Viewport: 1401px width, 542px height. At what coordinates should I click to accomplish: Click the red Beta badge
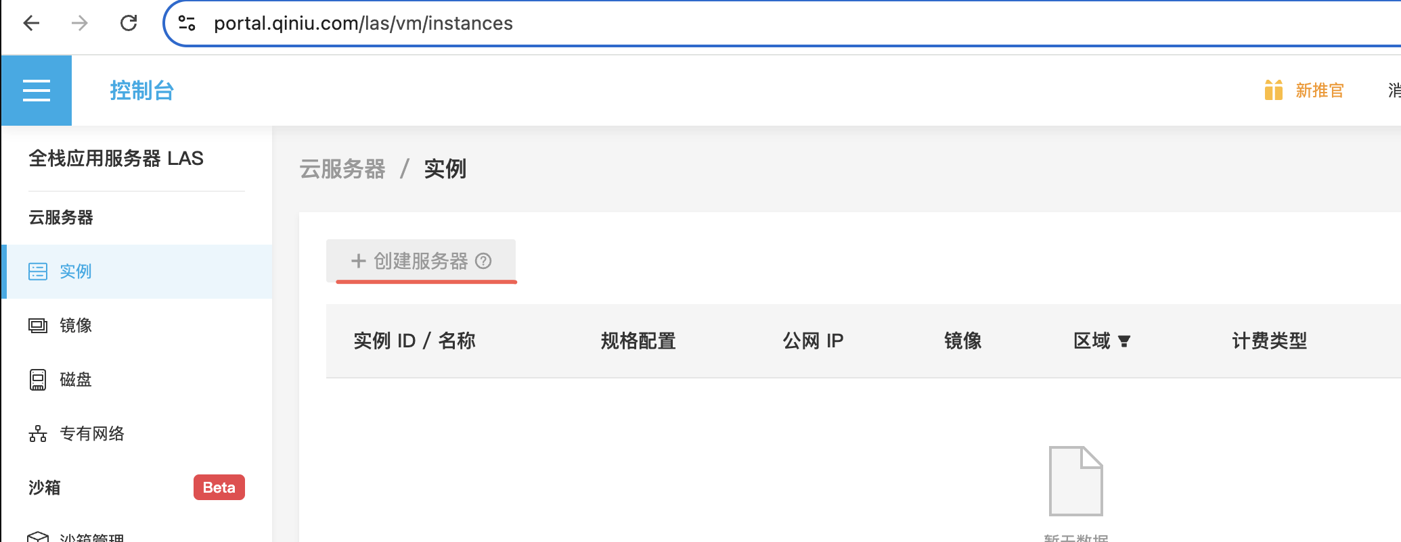[x=219, y=487]
